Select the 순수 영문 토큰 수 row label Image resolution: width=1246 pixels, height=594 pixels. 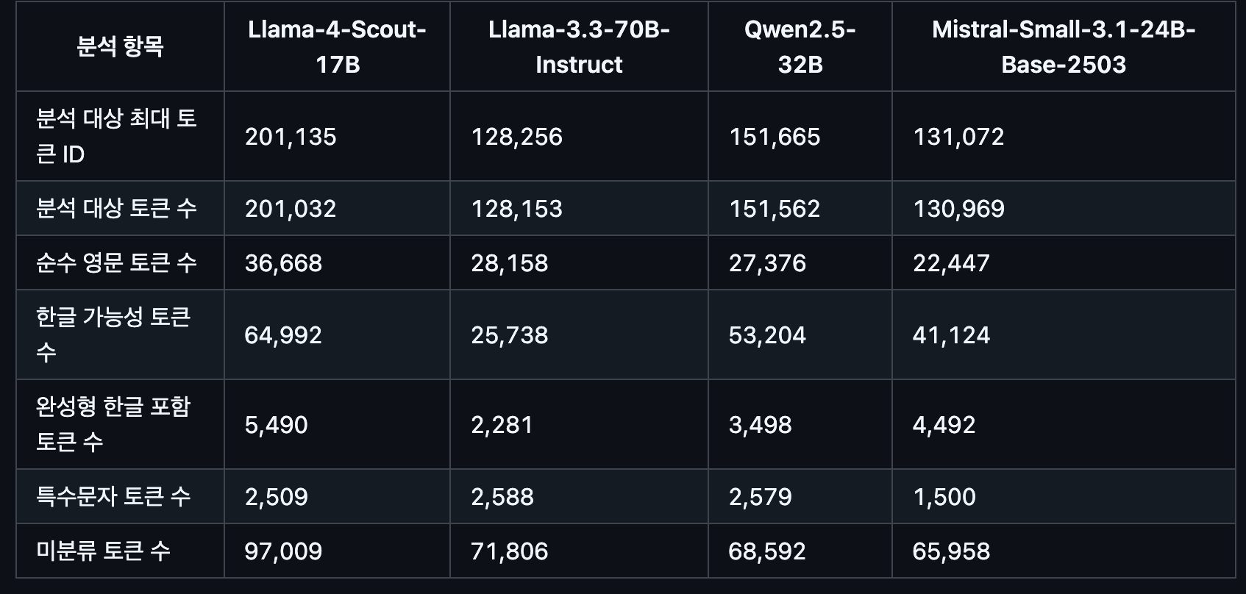(x=116, y=262)
